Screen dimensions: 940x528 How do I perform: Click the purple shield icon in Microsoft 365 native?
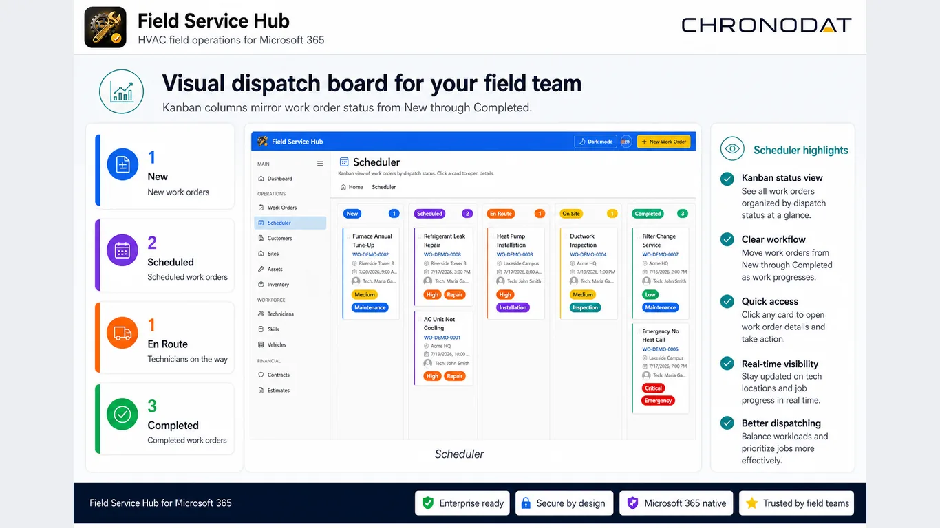tap(632, 503)
